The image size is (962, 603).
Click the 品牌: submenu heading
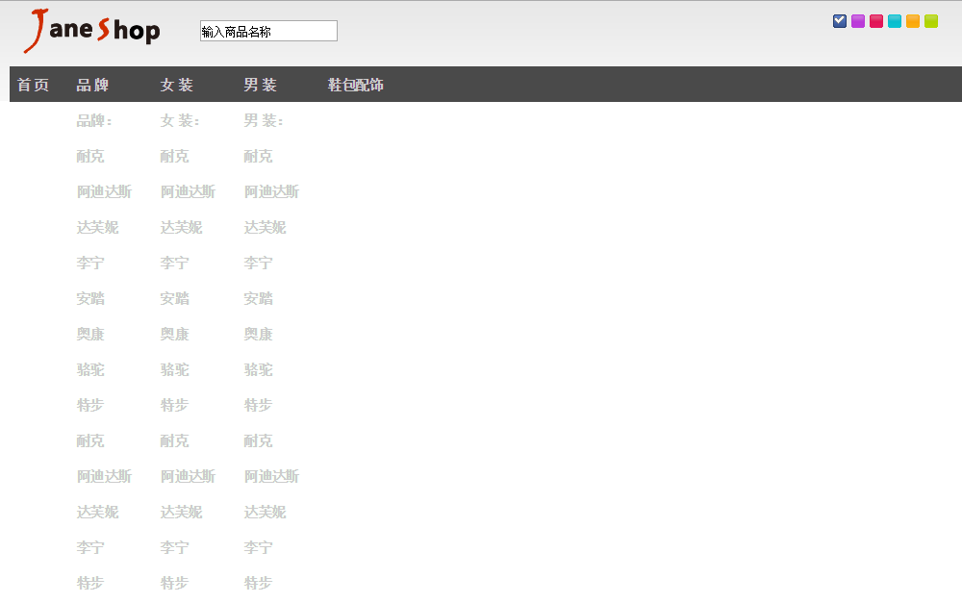tap(94, 121)
